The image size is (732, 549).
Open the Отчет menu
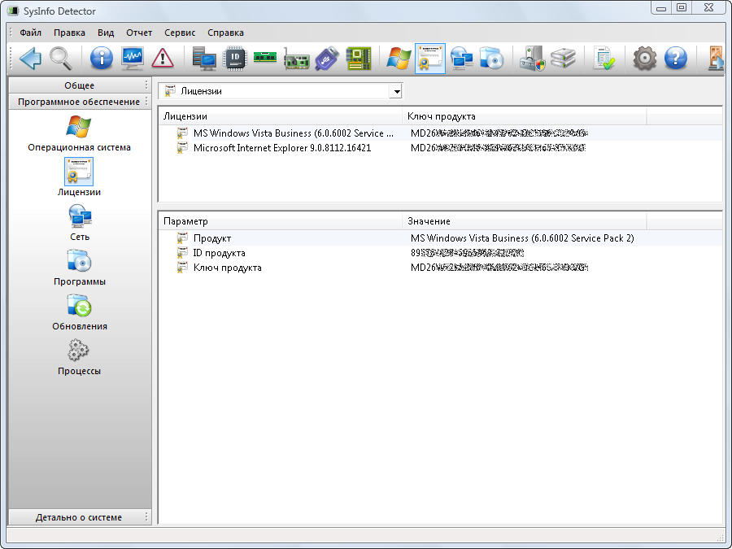(x=139, y=33)
